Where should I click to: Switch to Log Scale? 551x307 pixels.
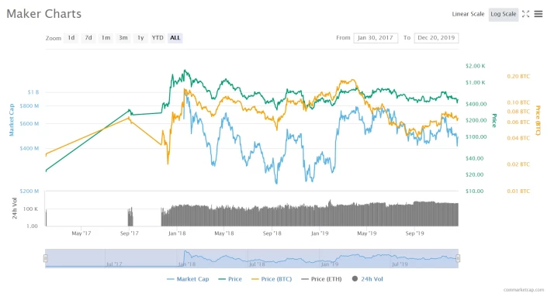point(503,14)
